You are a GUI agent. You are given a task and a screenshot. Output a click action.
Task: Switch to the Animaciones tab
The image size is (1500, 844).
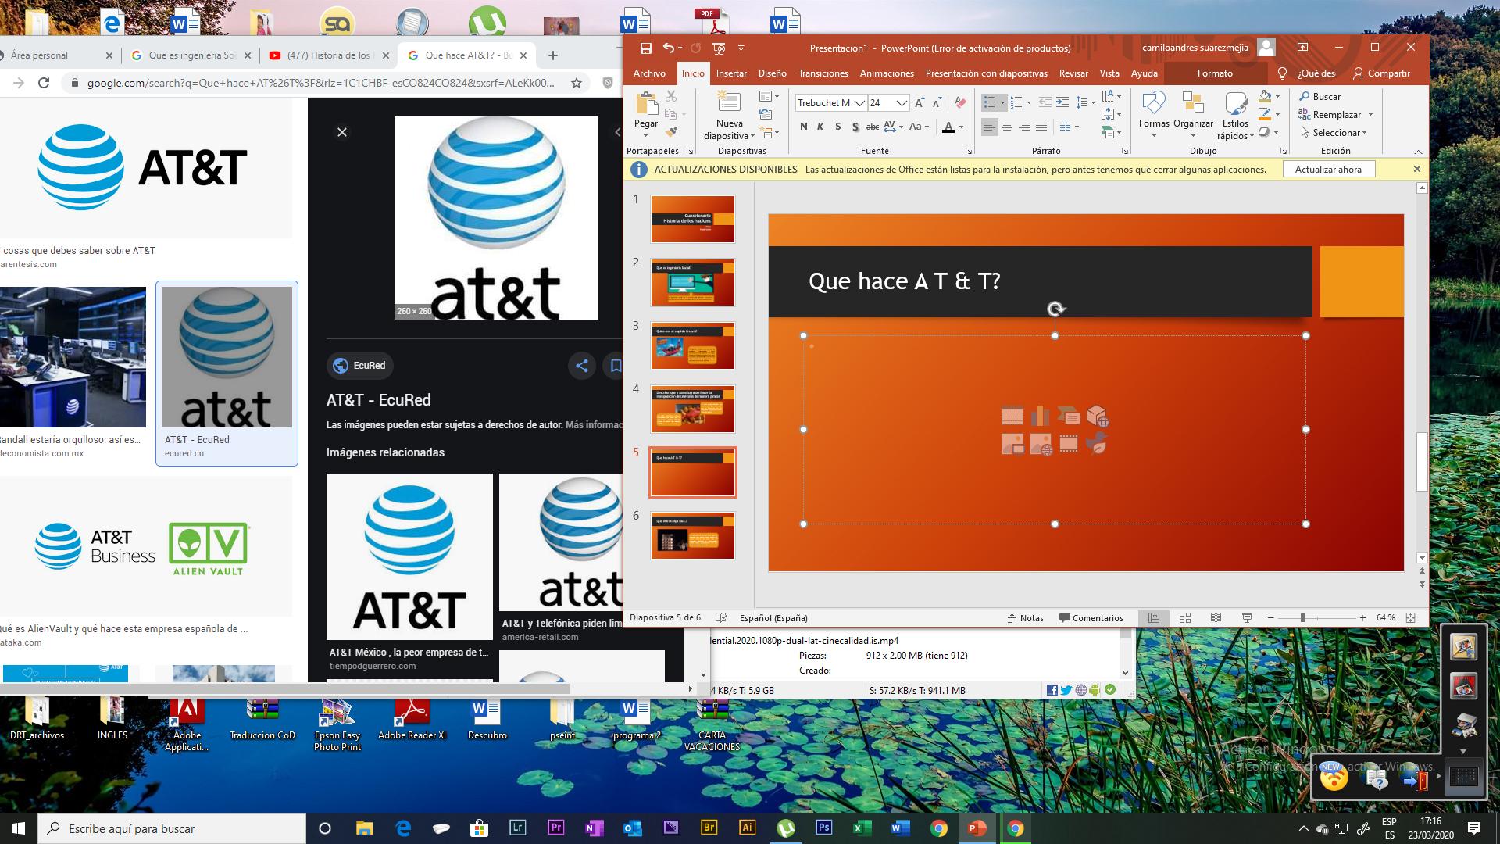887,73
